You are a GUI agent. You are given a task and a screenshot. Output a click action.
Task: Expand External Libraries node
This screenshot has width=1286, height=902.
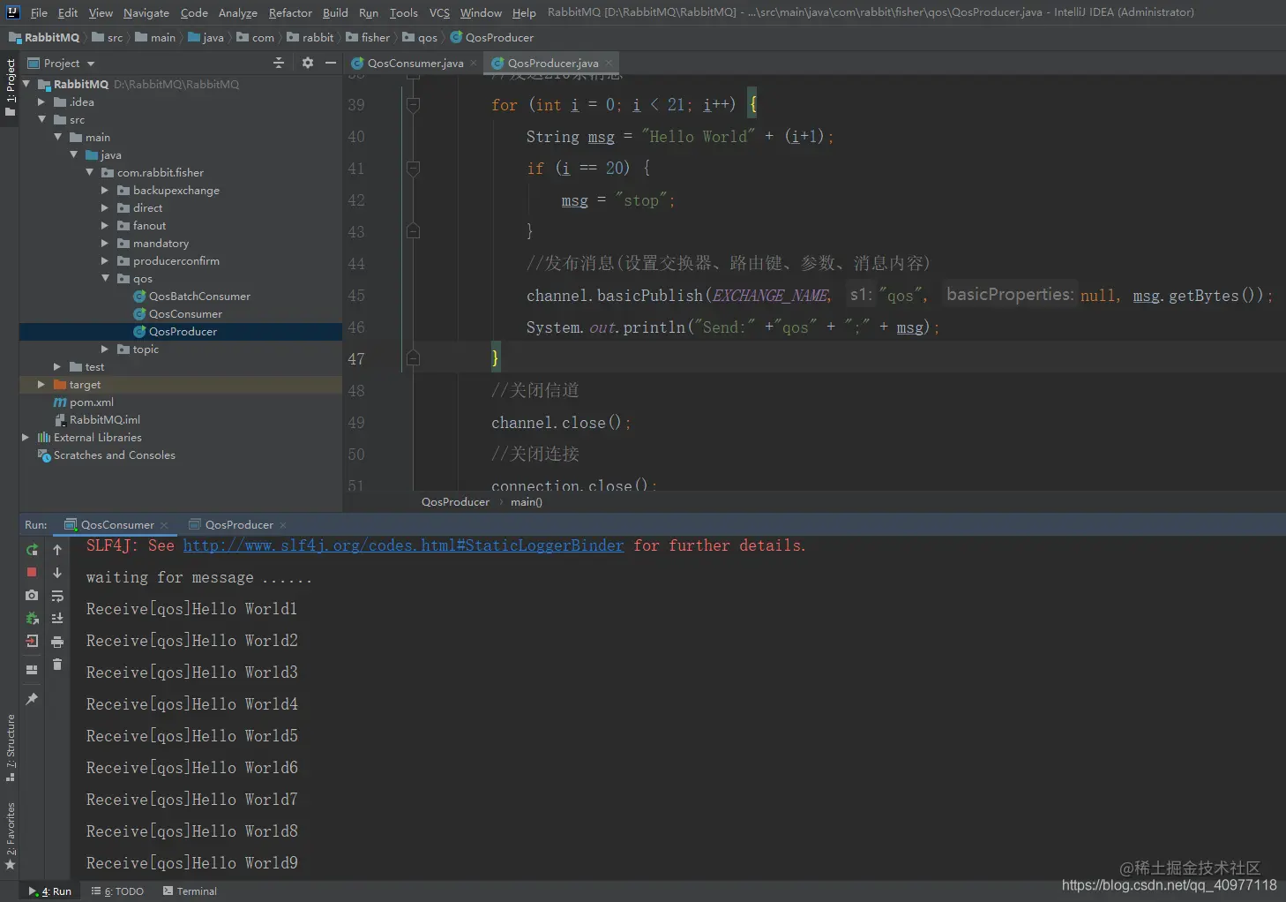26,437
